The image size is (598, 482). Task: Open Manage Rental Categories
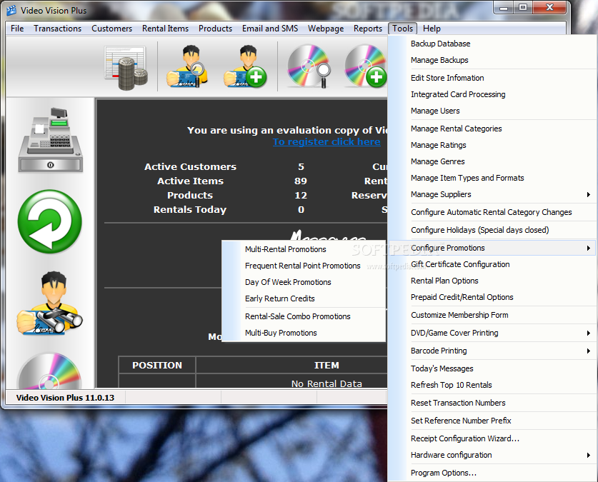(x=492, y=129)
